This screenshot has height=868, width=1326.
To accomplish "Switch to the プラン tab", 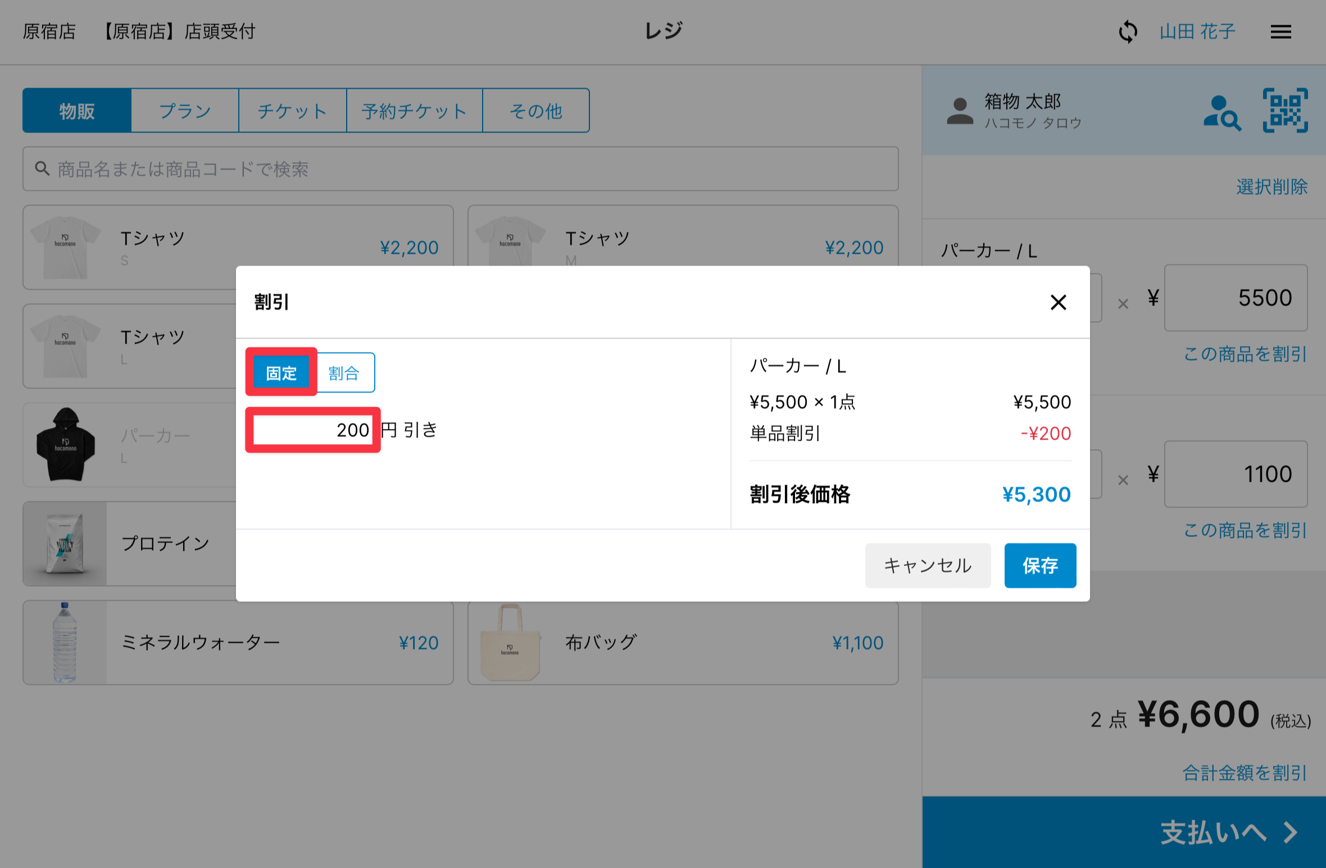I will 185,111.
